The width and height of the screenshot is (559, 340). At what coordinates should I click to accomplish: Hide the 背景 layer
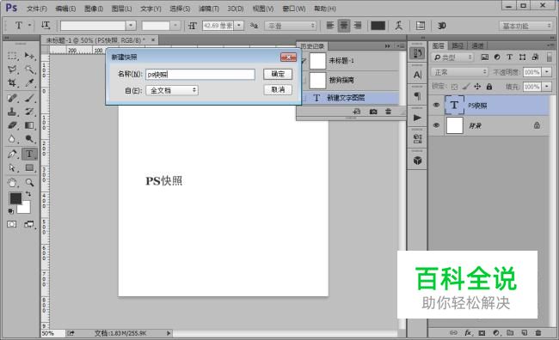436,125
